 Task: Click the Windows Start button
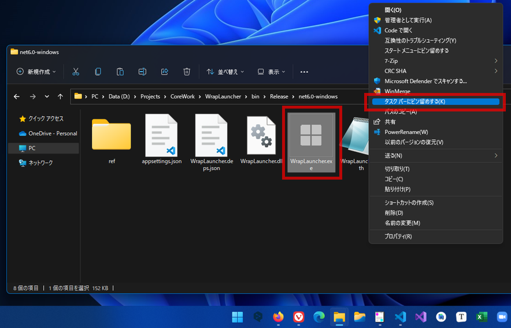click(237, 316)
